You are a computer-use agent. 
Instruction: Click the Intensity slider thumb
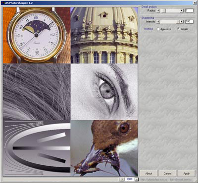point(178,22)
